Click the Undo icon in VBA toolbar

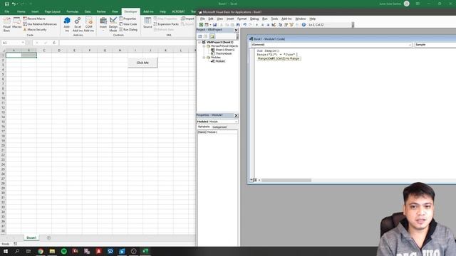point(244,25)
